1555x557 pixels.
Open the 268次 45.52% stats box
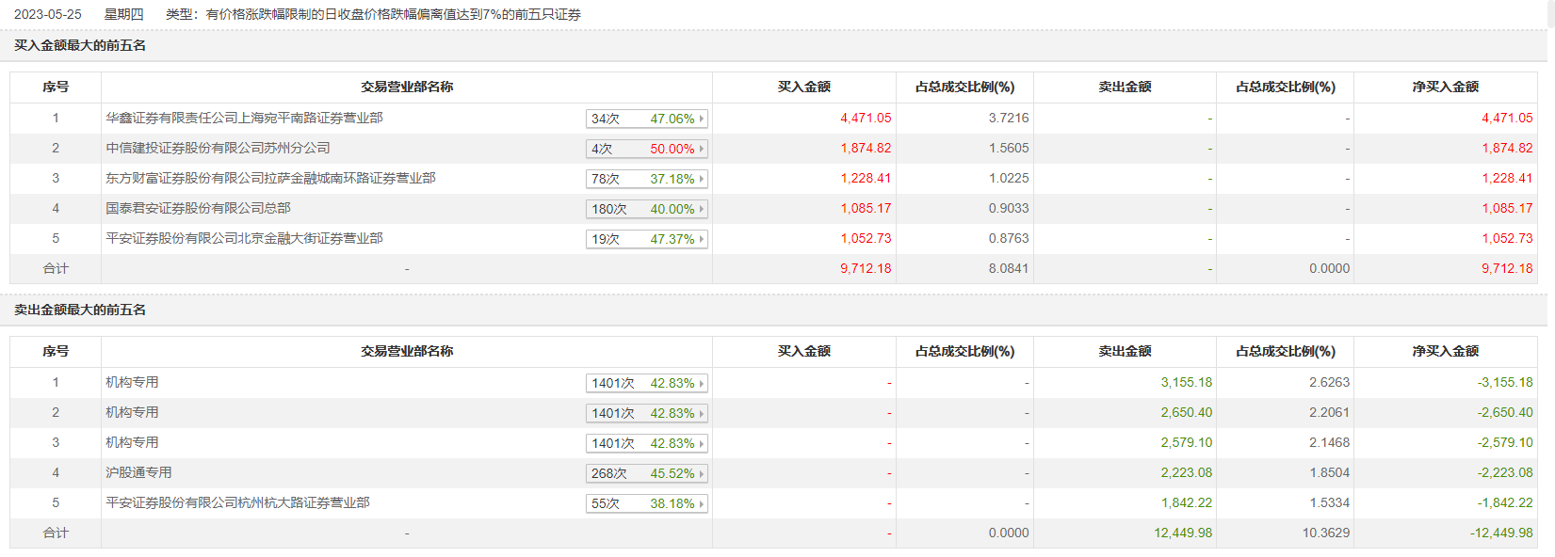coord(646,473)
